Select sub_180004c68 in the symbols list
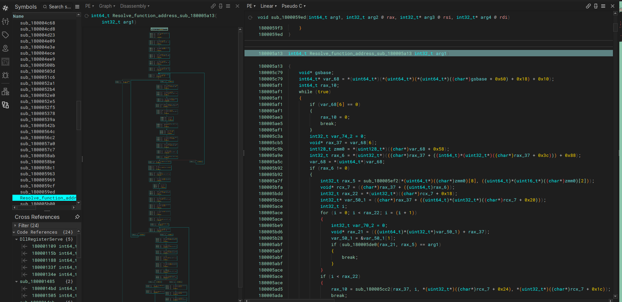622x302 pixels. click(x=38, y=23)
